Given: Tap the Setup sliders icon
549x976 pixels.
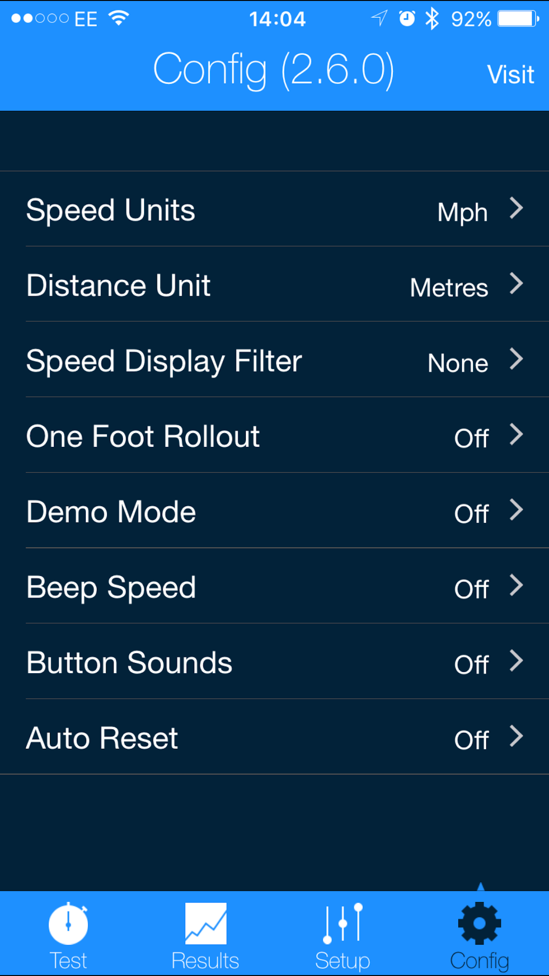Looking at the screenshot, I should click(x=343, y=923).
